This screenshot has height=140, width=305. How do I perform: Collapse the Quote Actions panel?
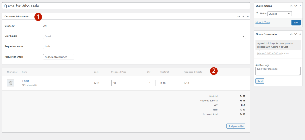click(300, 6)
